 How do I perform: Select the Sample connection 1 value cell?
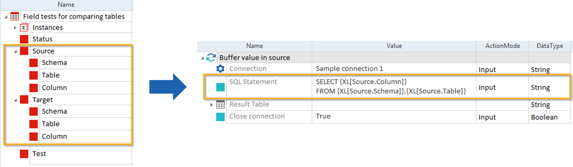coord(349,69)
